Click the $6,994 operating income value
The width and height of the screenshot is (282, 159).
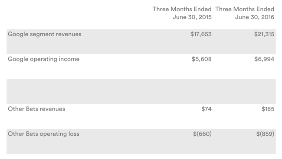(x=264, y=59)
